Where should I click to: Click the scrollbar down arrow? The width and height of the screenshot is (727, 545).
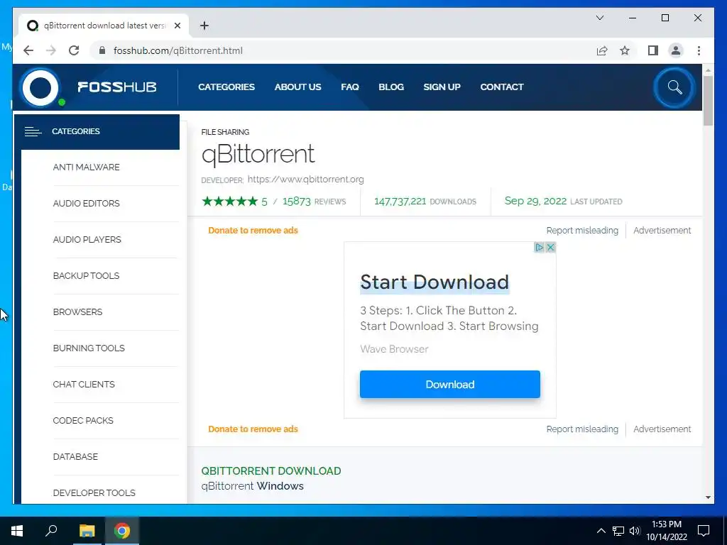pos(708,497)
